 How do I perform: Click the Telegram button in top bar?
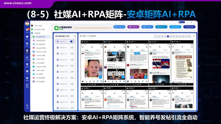tap(161, 27)
